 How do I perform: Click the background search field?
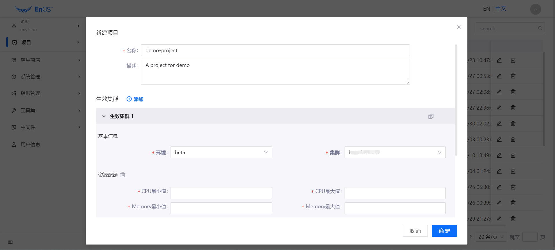[510, 29]
